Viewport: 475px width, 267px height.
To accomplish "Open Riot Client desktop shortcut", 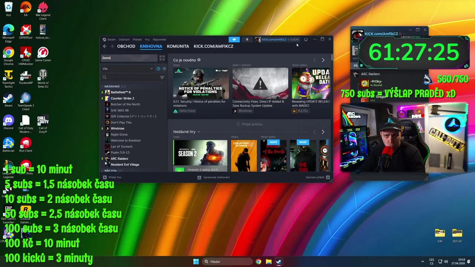I will (26, 146).
